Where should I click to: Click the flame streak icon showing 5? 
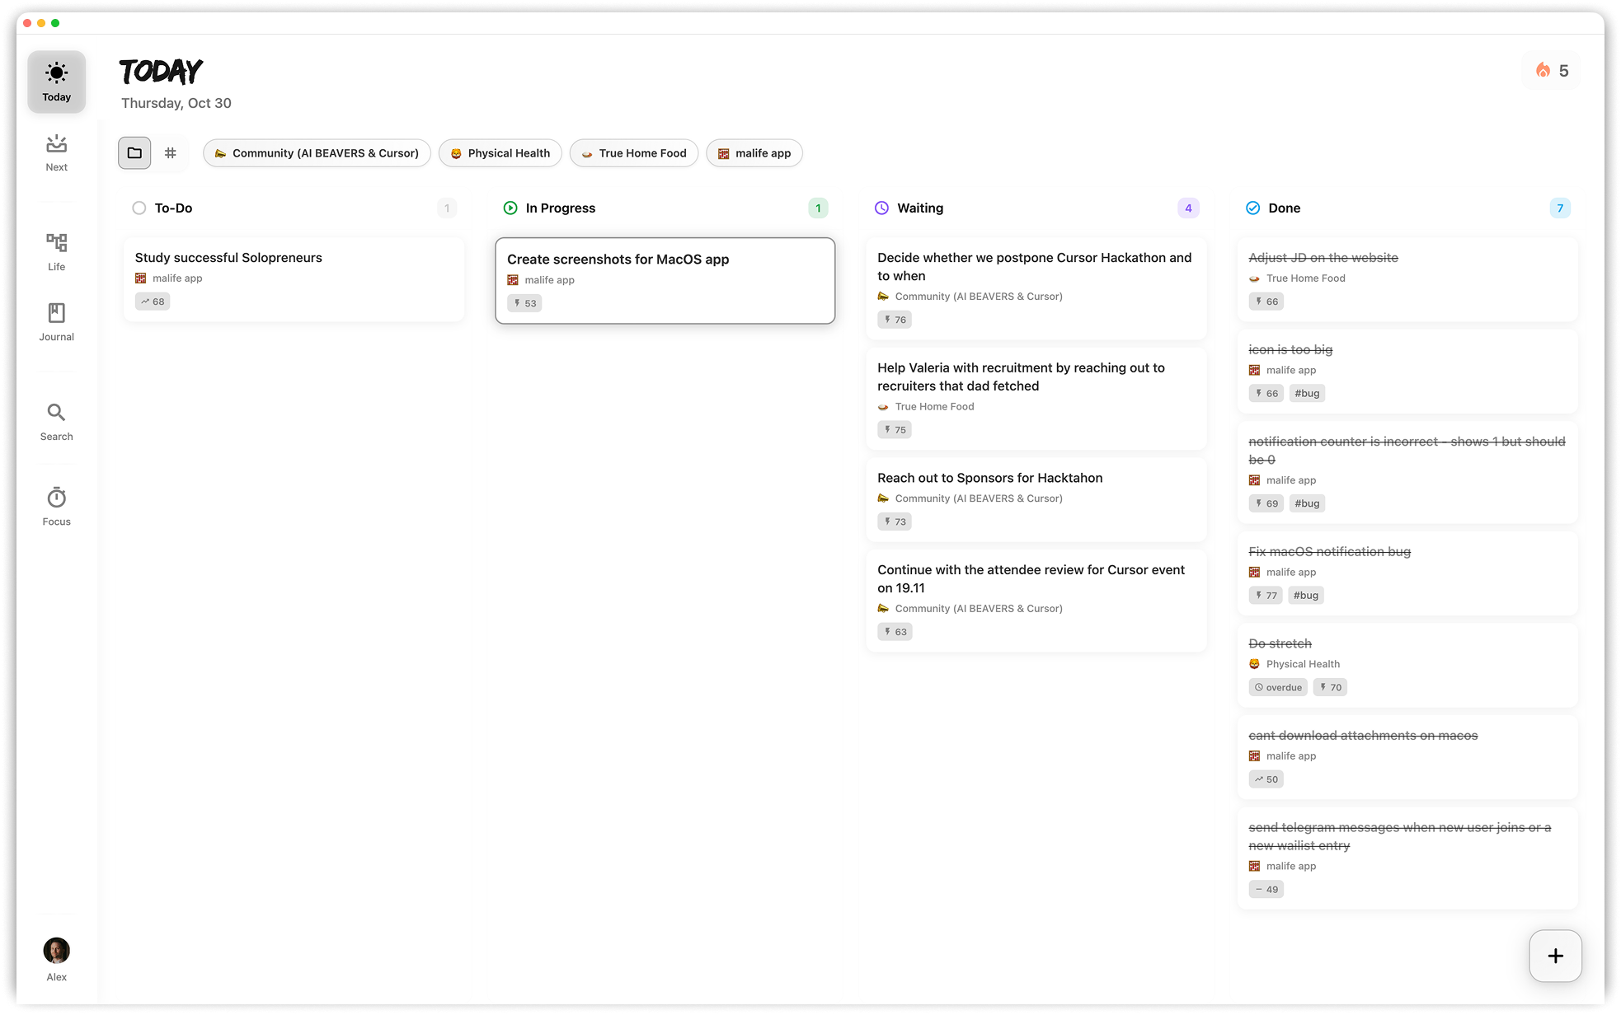(1543, 71)
